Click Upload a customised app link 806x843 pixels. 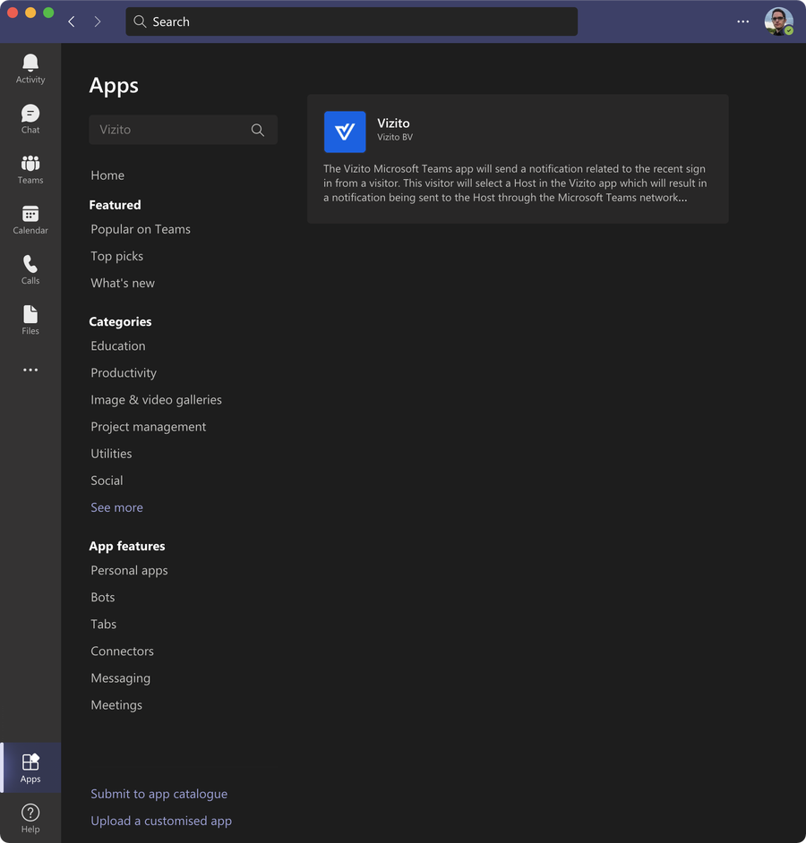tap(161, 821)
